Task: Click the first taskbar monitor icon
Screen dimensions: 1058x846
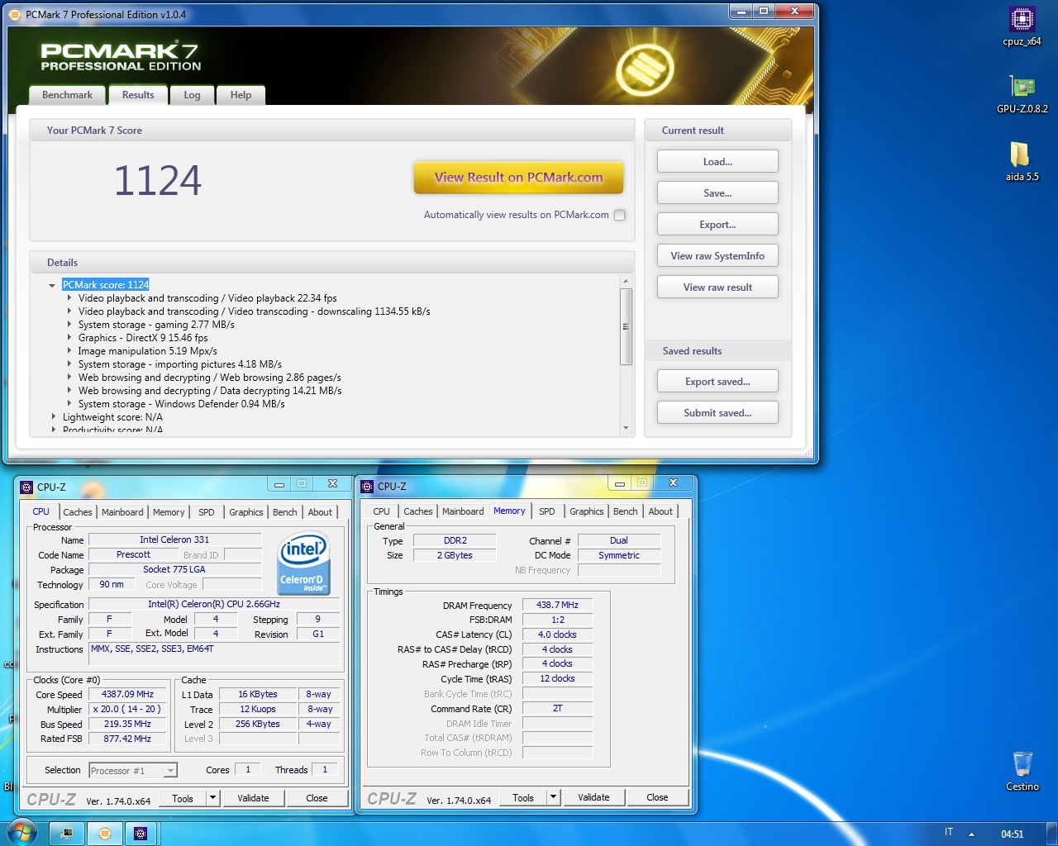Action: click(67, 834)
